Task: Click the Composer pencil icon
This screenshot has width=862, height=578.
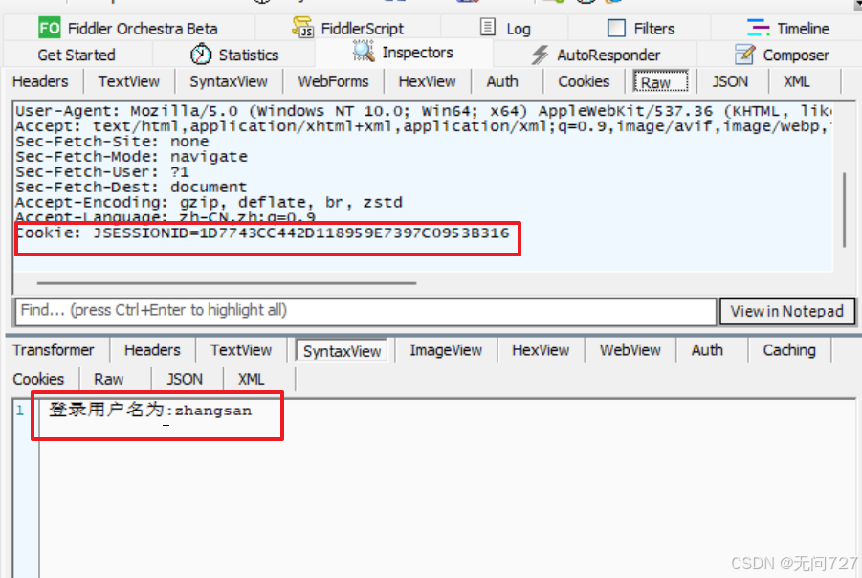Action: click(x=745, y=54)
